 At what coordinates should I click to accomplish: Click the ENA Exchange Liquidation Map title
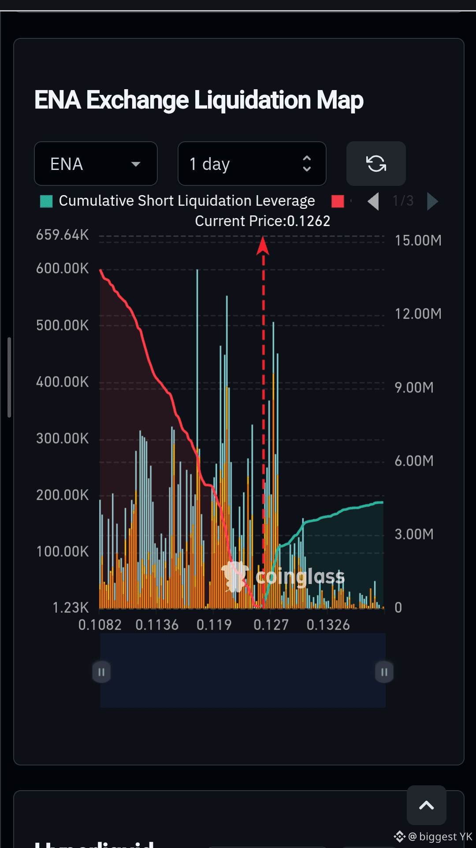(x=199, y=100)
